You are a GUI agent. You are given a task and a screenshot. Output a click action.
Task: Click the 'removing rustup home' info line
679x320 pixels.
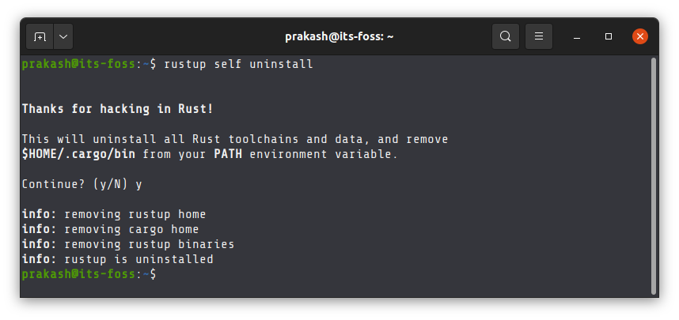tap(114, 214)
